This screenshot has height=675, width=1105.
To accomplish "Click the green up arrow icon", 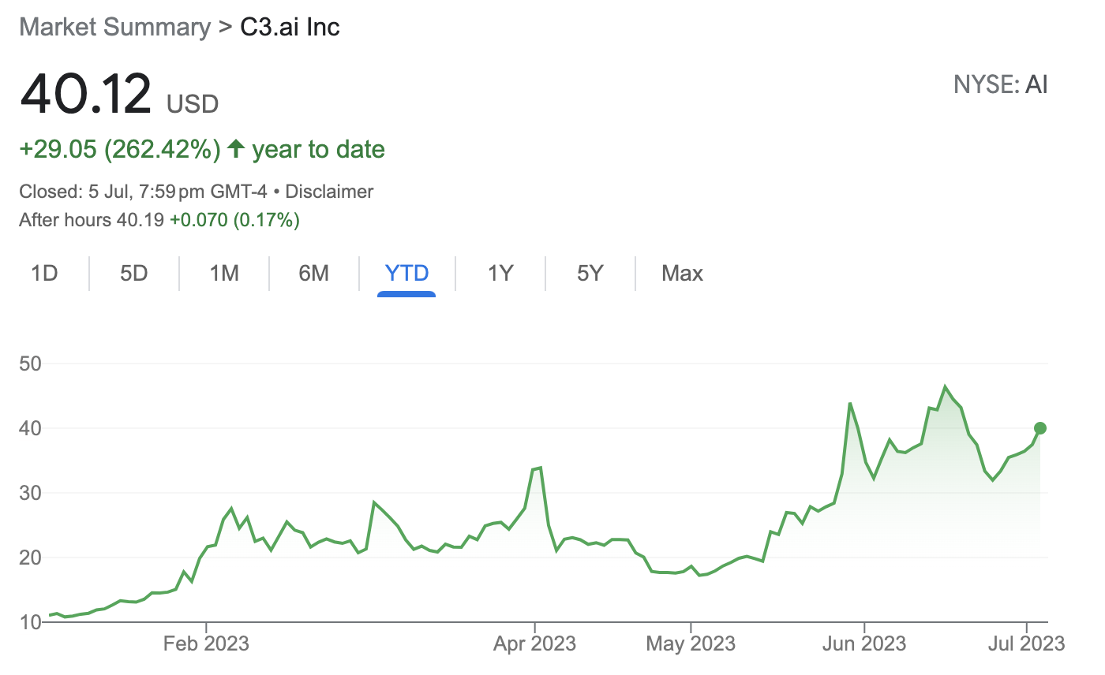I will [x=235, y=148].
